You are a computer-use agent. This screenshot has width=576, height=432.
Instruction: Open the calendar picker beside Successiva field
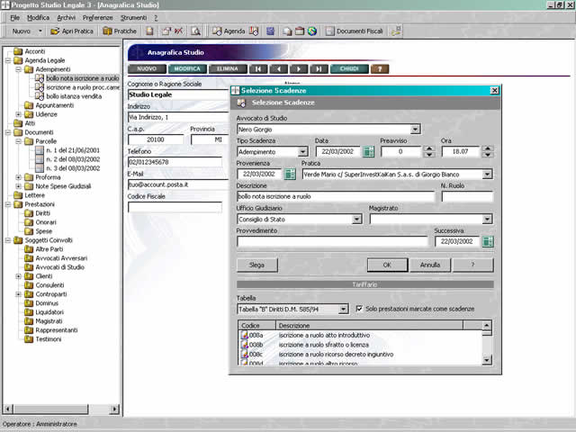488,241
